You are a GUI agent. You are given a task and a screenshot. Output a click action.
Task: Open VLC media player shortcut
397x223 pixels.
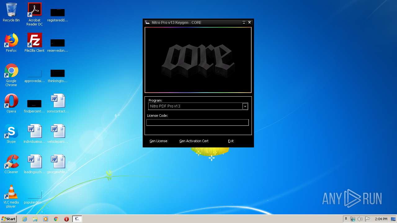click(11, 196)
